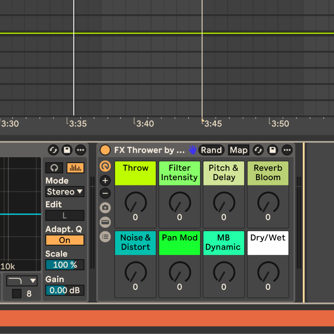Click the EQ Eight hot-swap preset icon
This screenshot has width=334, height=334.
[53, 150]
